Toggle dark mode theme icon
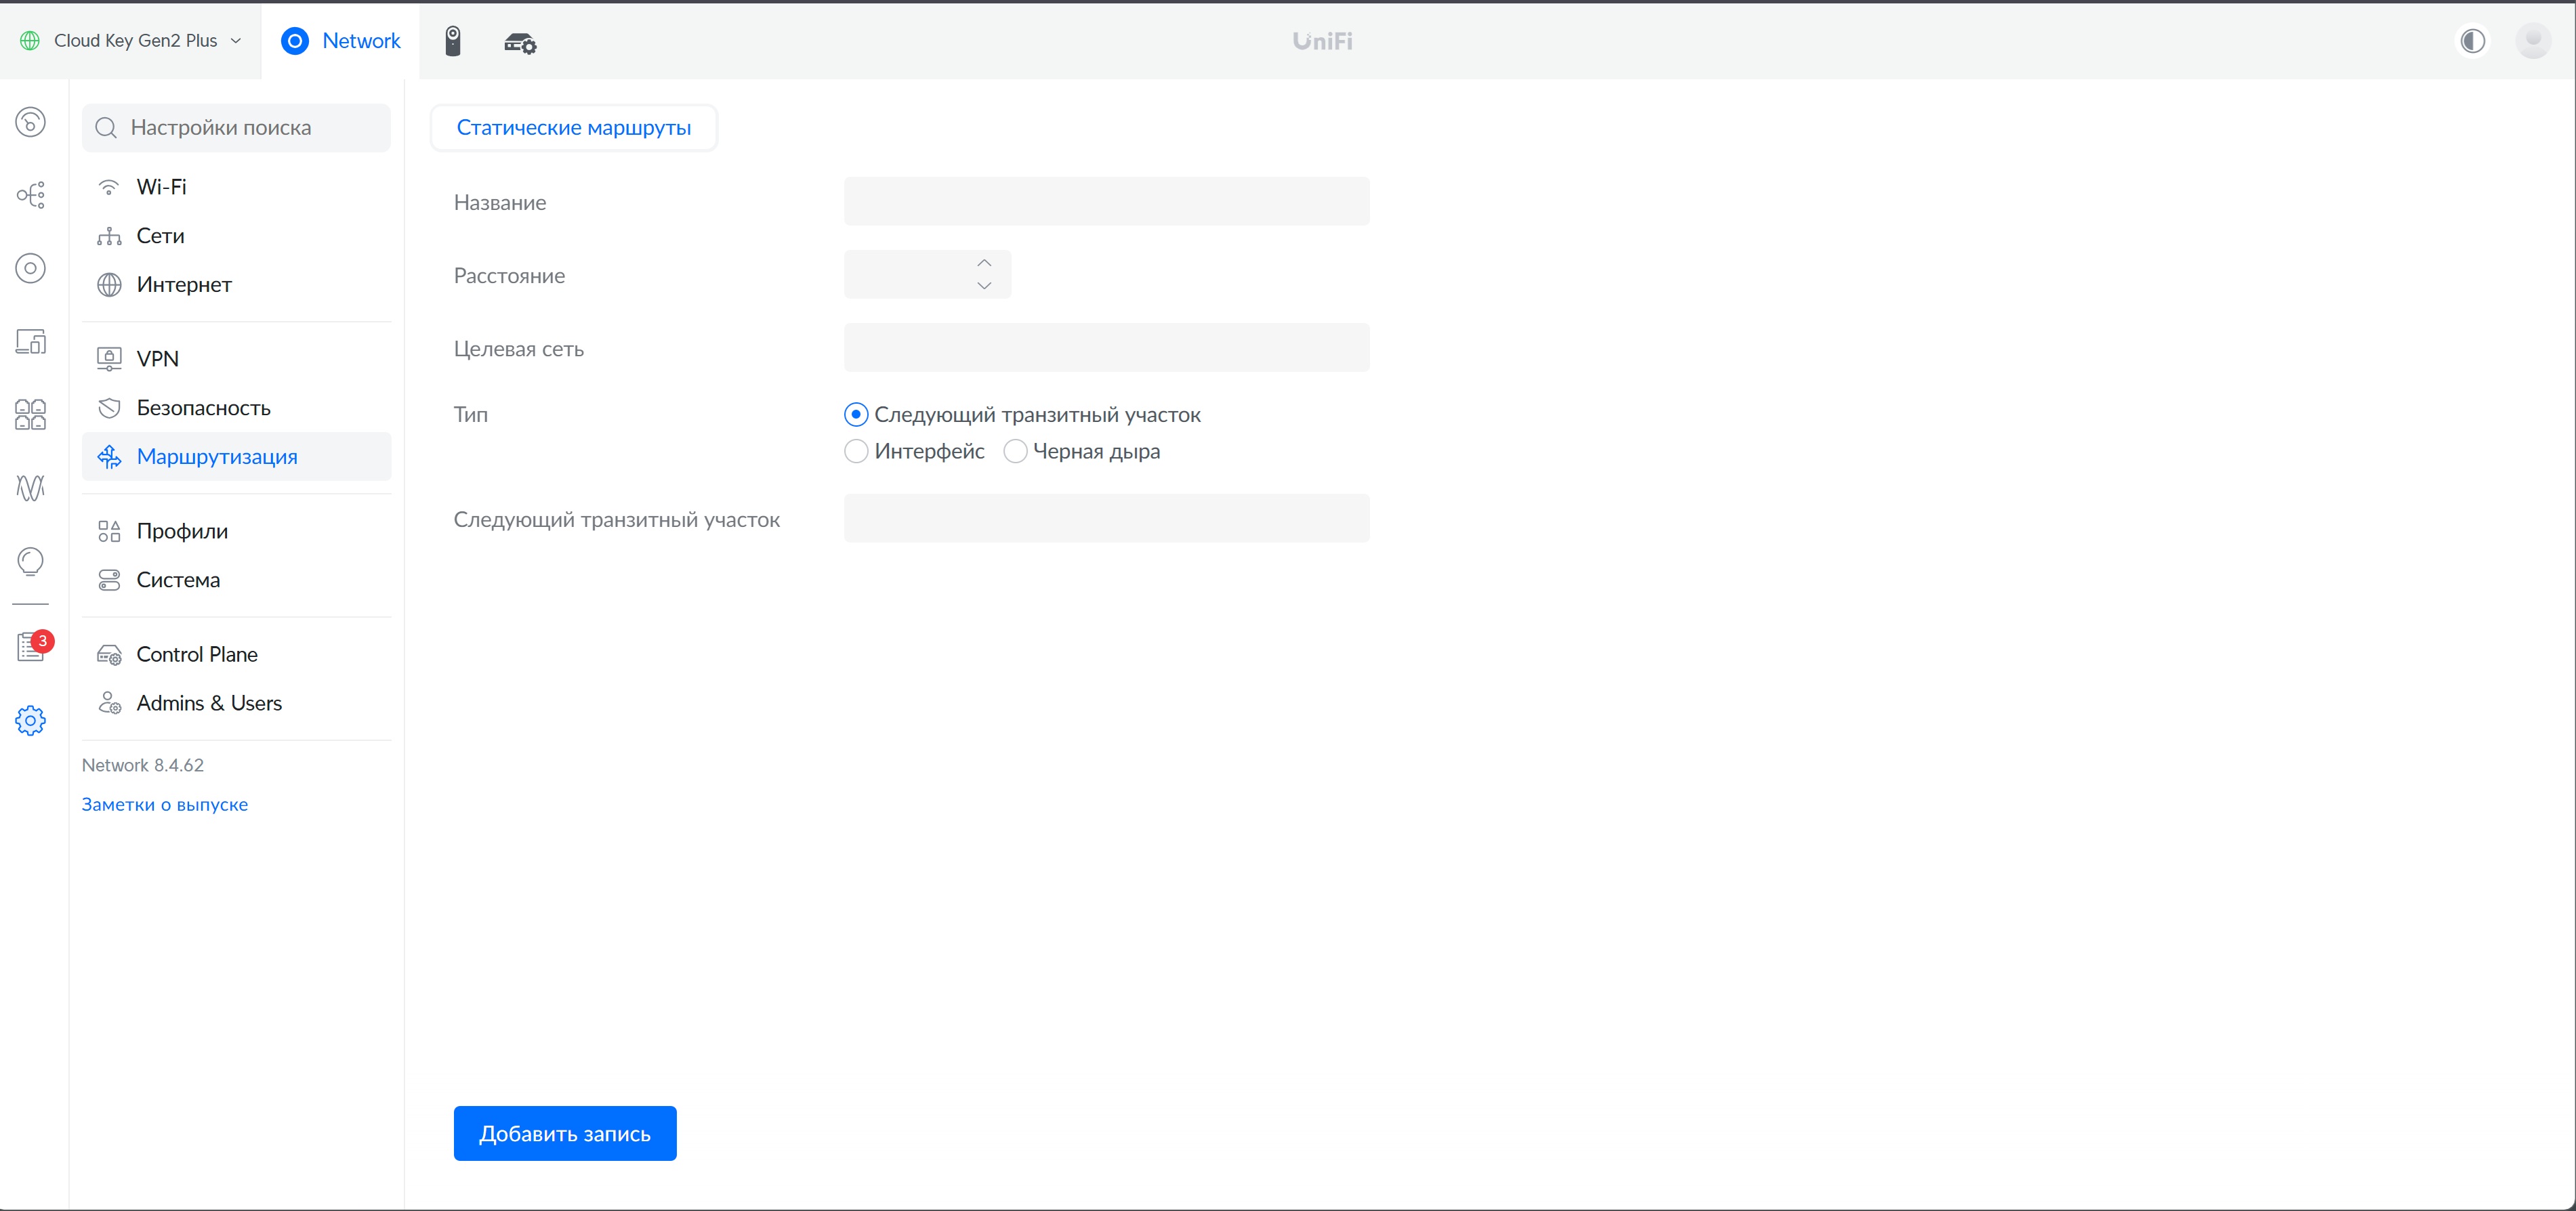 pyautogui.click(x=2472, y=41)
